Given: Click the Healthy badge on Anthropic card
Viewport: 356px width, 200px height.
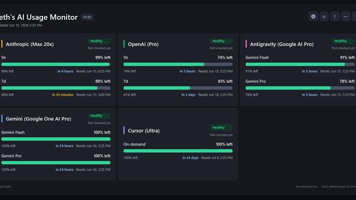Looking at the screenshot, I should tap(99, 41).
